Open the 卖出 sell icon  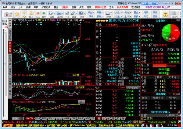44,13
